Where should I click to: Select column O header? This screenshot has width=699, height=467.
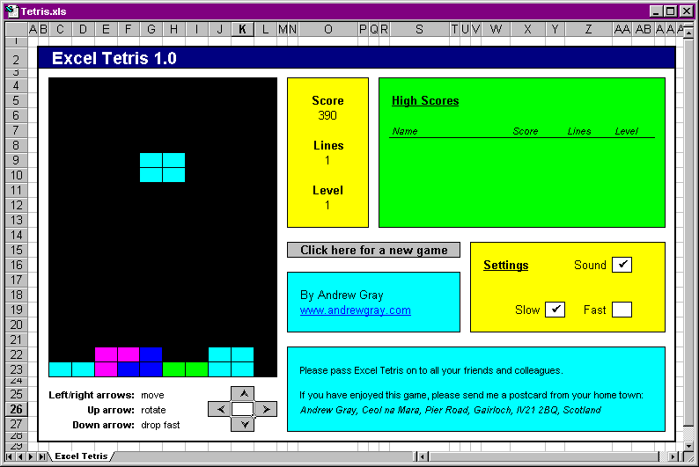328,29
